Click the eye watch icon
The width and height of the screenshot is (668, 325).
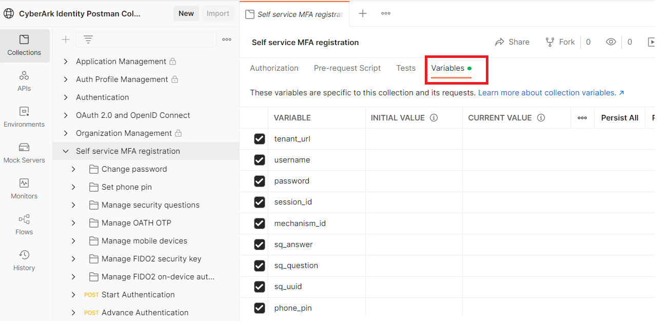point(611,42)
